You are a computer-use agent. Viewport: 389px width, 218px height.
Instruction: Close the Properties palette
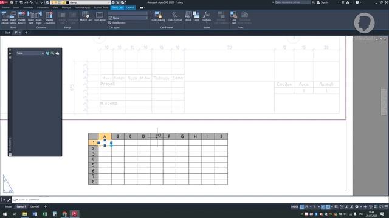point(10,50)
